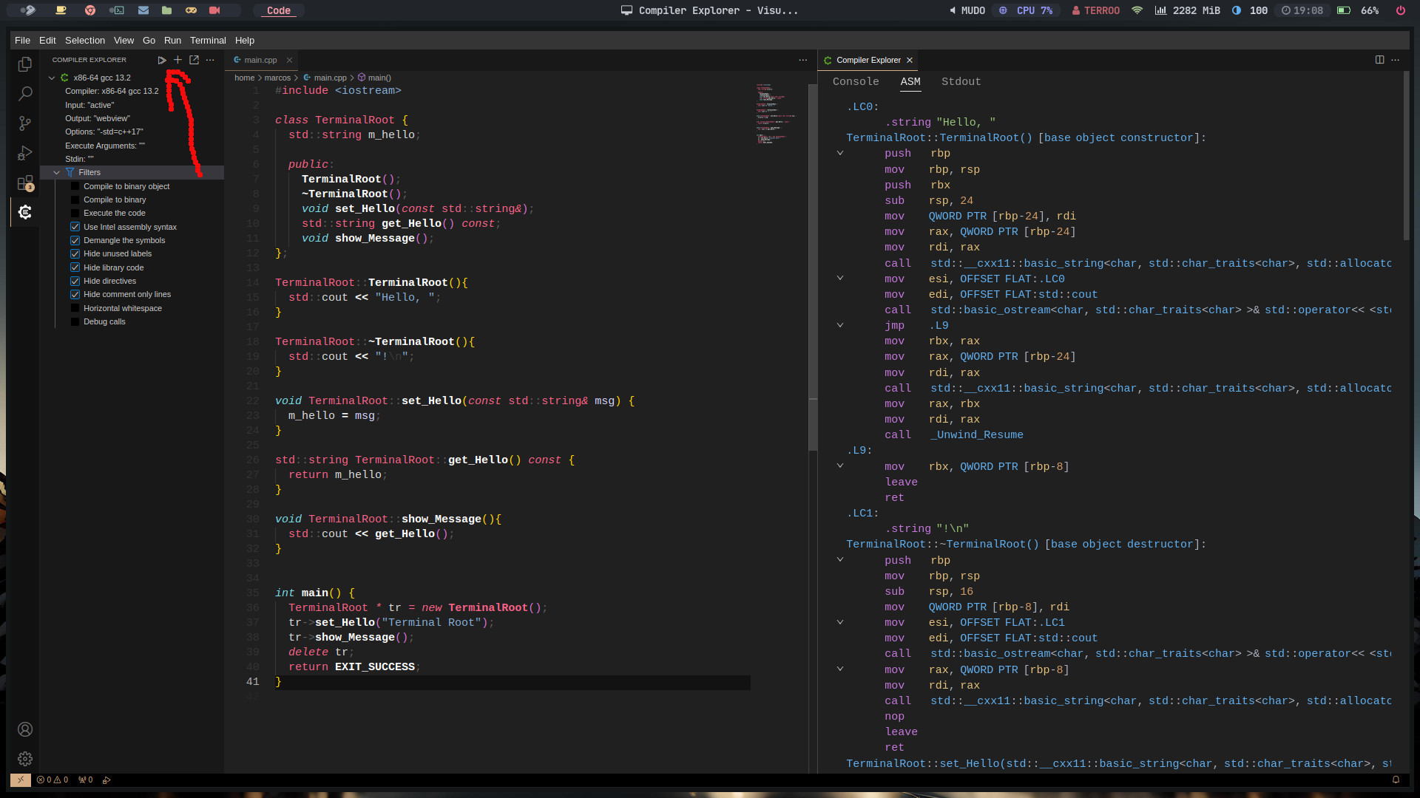The width and height of the screenshot is (1420, 798).
Task: Switch to the Stdout tab
Action: pyautogui.click(x=961, y=82)
